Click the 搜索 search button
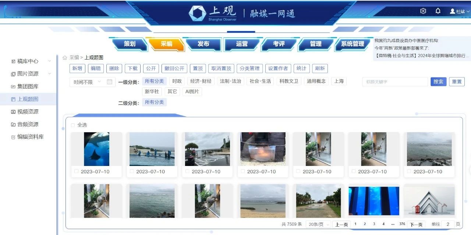This screenshot has width=471, height=235. click(438, 82)
